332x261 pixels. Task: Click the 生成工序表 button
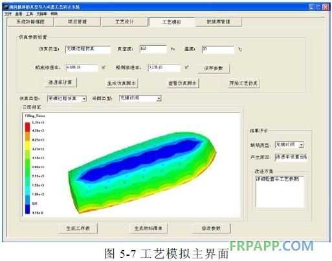[x=78, y=228]
